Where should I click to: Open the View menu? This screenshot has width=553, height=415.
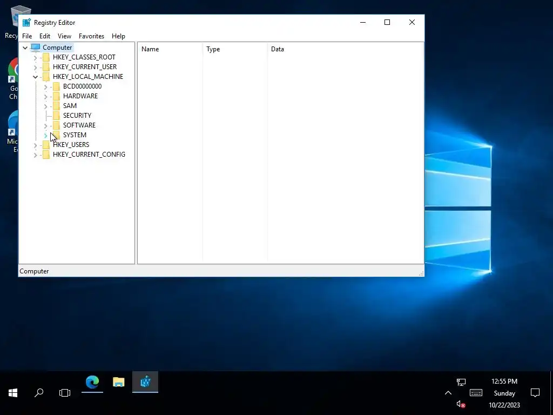(x=65, y=36)
